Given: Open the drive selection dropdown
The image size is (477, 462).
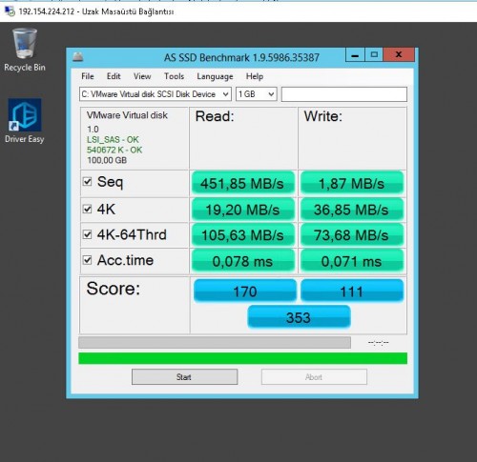Looking at the screenshot, I should pyautogui.click(x=156, y=94).
